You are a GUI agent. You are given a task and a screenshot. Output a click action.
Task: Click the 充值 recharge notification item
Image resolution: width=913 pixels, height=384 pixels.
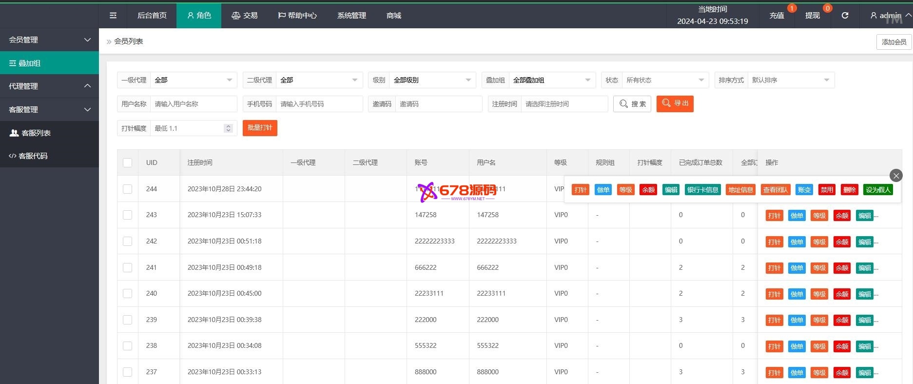(777, 16)
